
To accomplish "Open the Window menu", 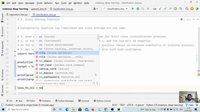I will pyautogui.click(x=78, y=3).
